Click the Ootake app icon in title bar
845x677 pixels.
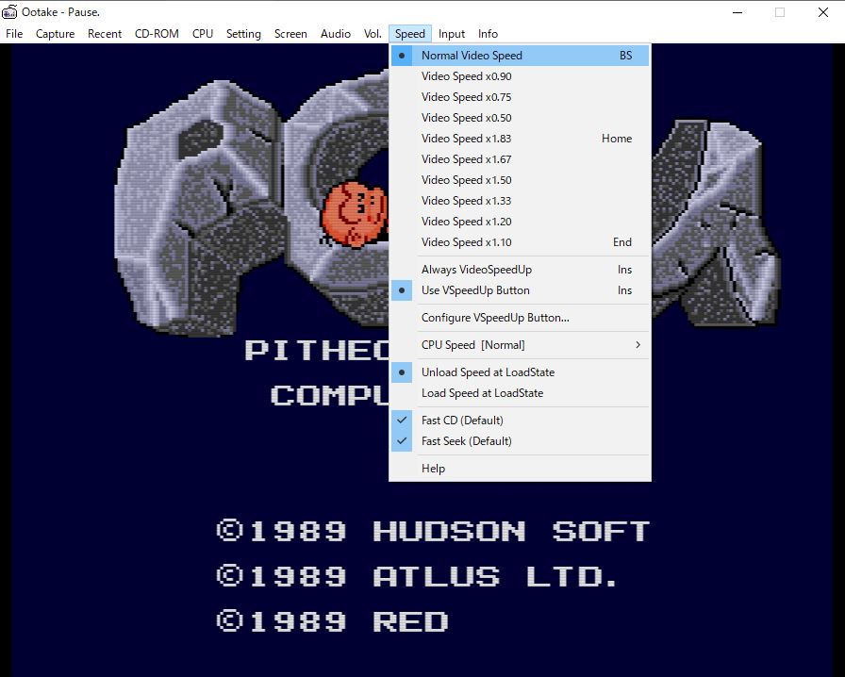coord(10,12)
